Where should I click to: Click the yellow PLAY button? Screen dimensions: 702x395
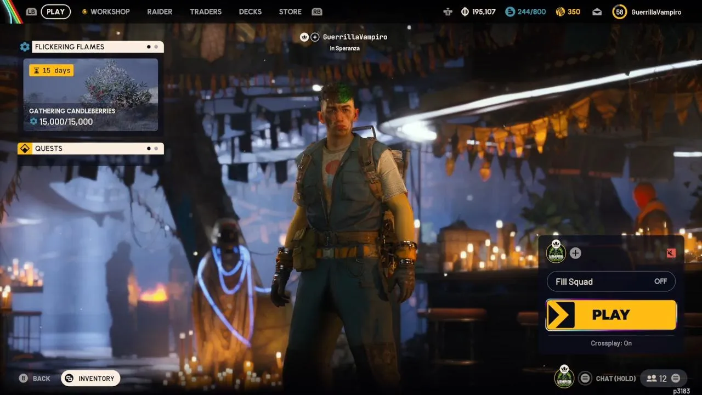[611, 315]
